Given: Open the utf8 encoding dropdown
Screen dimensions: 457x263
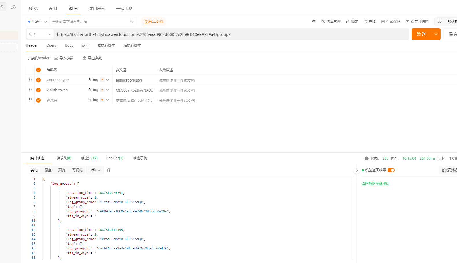Looking at the screenshot, I should (x=95, y=170).
